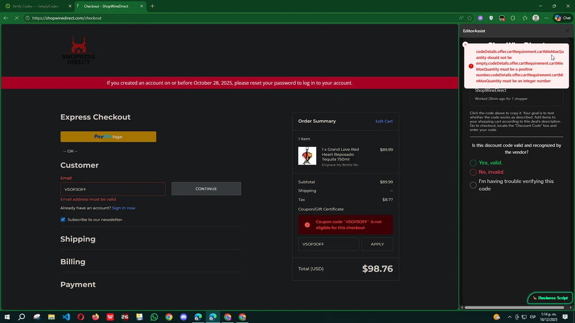The image size is (575, 323).
Task: Click the CONTINUE button
Action: pyautogui.click(x=206, y=189)
